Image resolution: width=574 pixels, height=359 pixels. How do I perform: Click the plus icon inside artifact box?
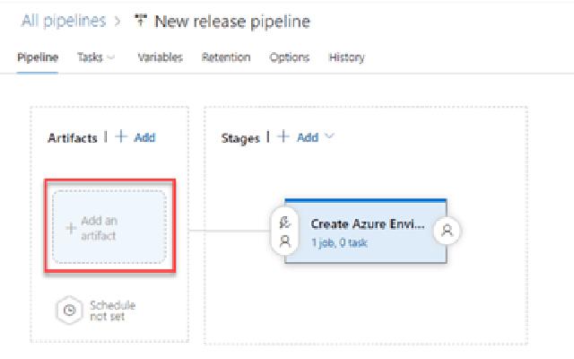click(x=71, y=228)
